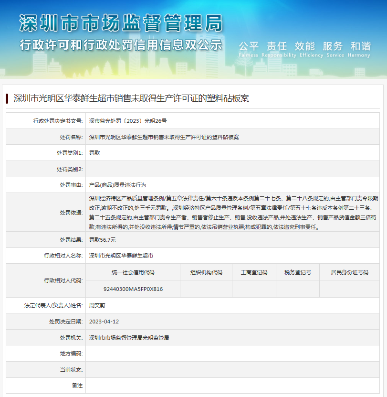This screenshot has height=397, width=387.
Task: Click the 处罚名称 value in the table
Action: click(x=164, y=137)
